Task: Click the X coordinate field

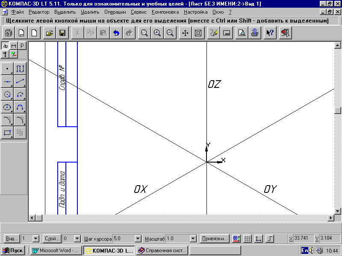Action: pyautogui.click(x=304, y=239)
